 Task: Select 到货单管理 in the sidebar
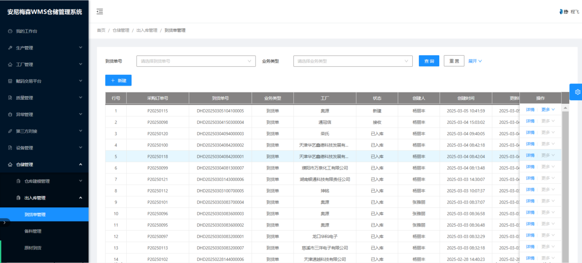(x=44, y=214)
